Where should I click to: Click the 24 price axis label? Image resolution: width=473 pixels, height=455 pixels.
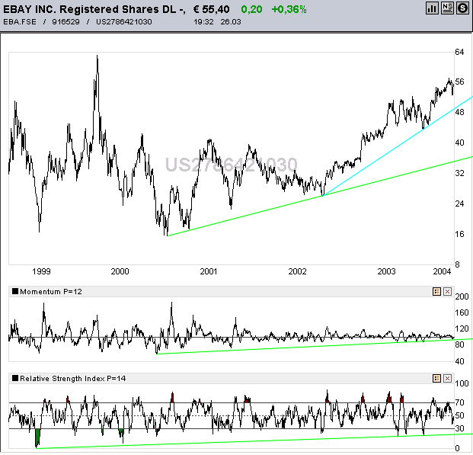459,203
